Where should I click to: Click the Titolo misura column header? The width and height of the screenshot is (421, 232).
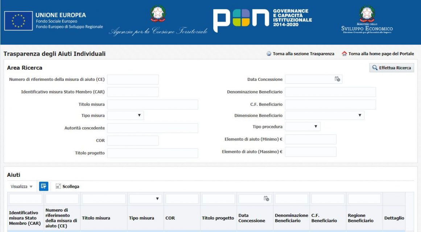point(104,218)
